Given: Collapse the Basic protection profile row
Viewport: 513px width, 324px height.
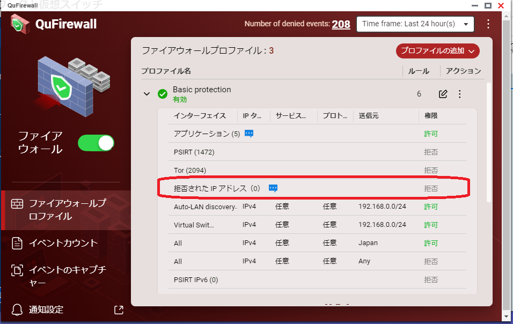Looking at the screenshot, I should click(x=146, y=94).
